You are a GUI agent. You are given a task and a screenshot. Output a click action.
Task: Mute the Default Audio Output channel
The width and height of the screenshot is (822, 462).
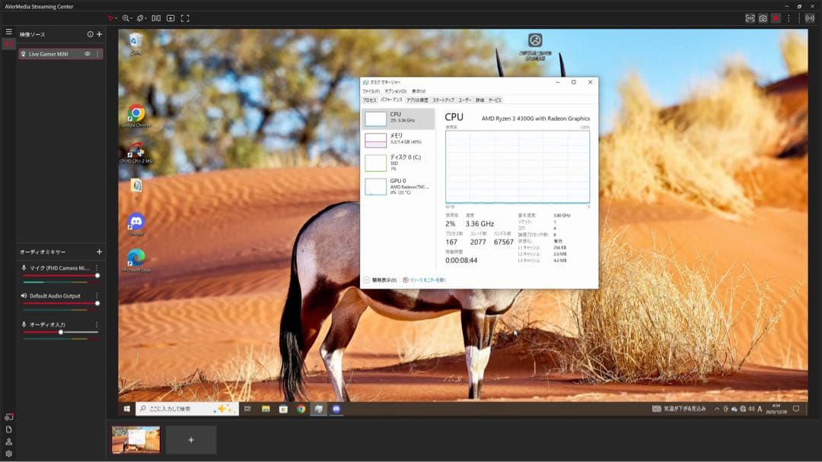[23, 295]
